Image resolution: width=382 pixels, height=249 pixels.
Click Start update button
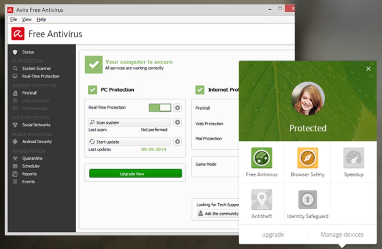pyautogui.click(x=130, y=142)
